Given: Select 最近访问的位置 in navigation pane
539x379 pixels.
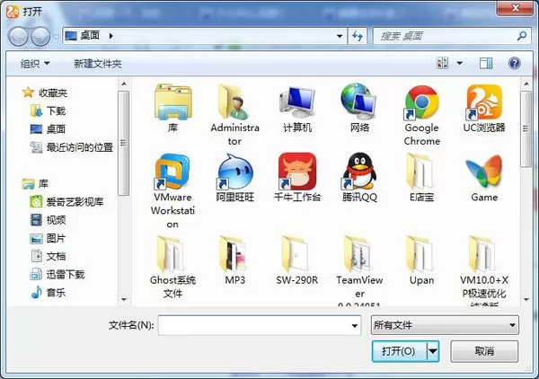Looking at the screenshot, I should (x=72, y=147).
